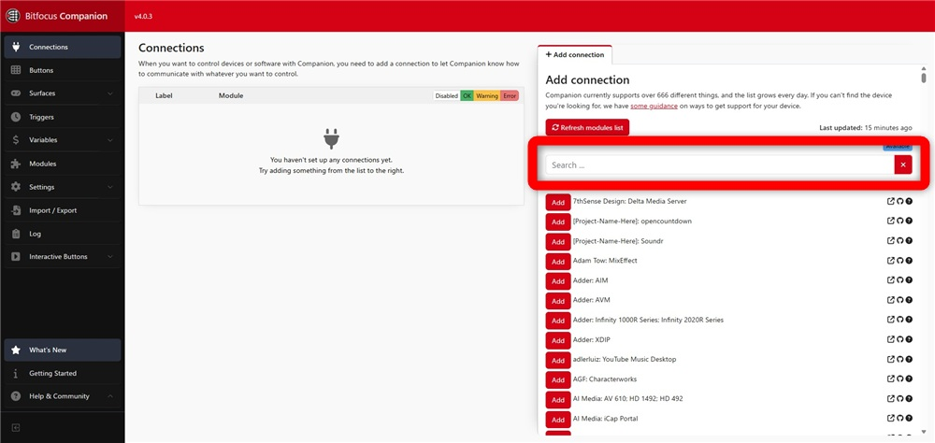The height and width of the screenshot is (443, 935).
Task: Add the Adder AVM connection
Action: [558, 301]
